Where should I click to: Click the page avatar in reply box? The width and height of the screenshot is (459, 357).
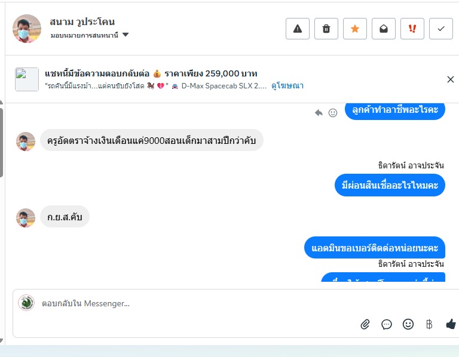point(26,303)
